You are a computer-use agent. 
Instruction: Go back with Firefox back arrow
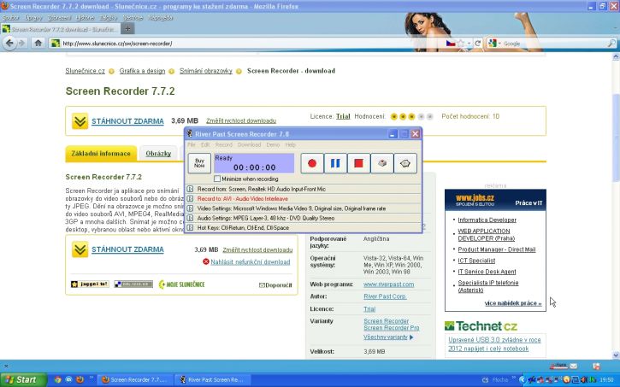(x=9, y=43)
